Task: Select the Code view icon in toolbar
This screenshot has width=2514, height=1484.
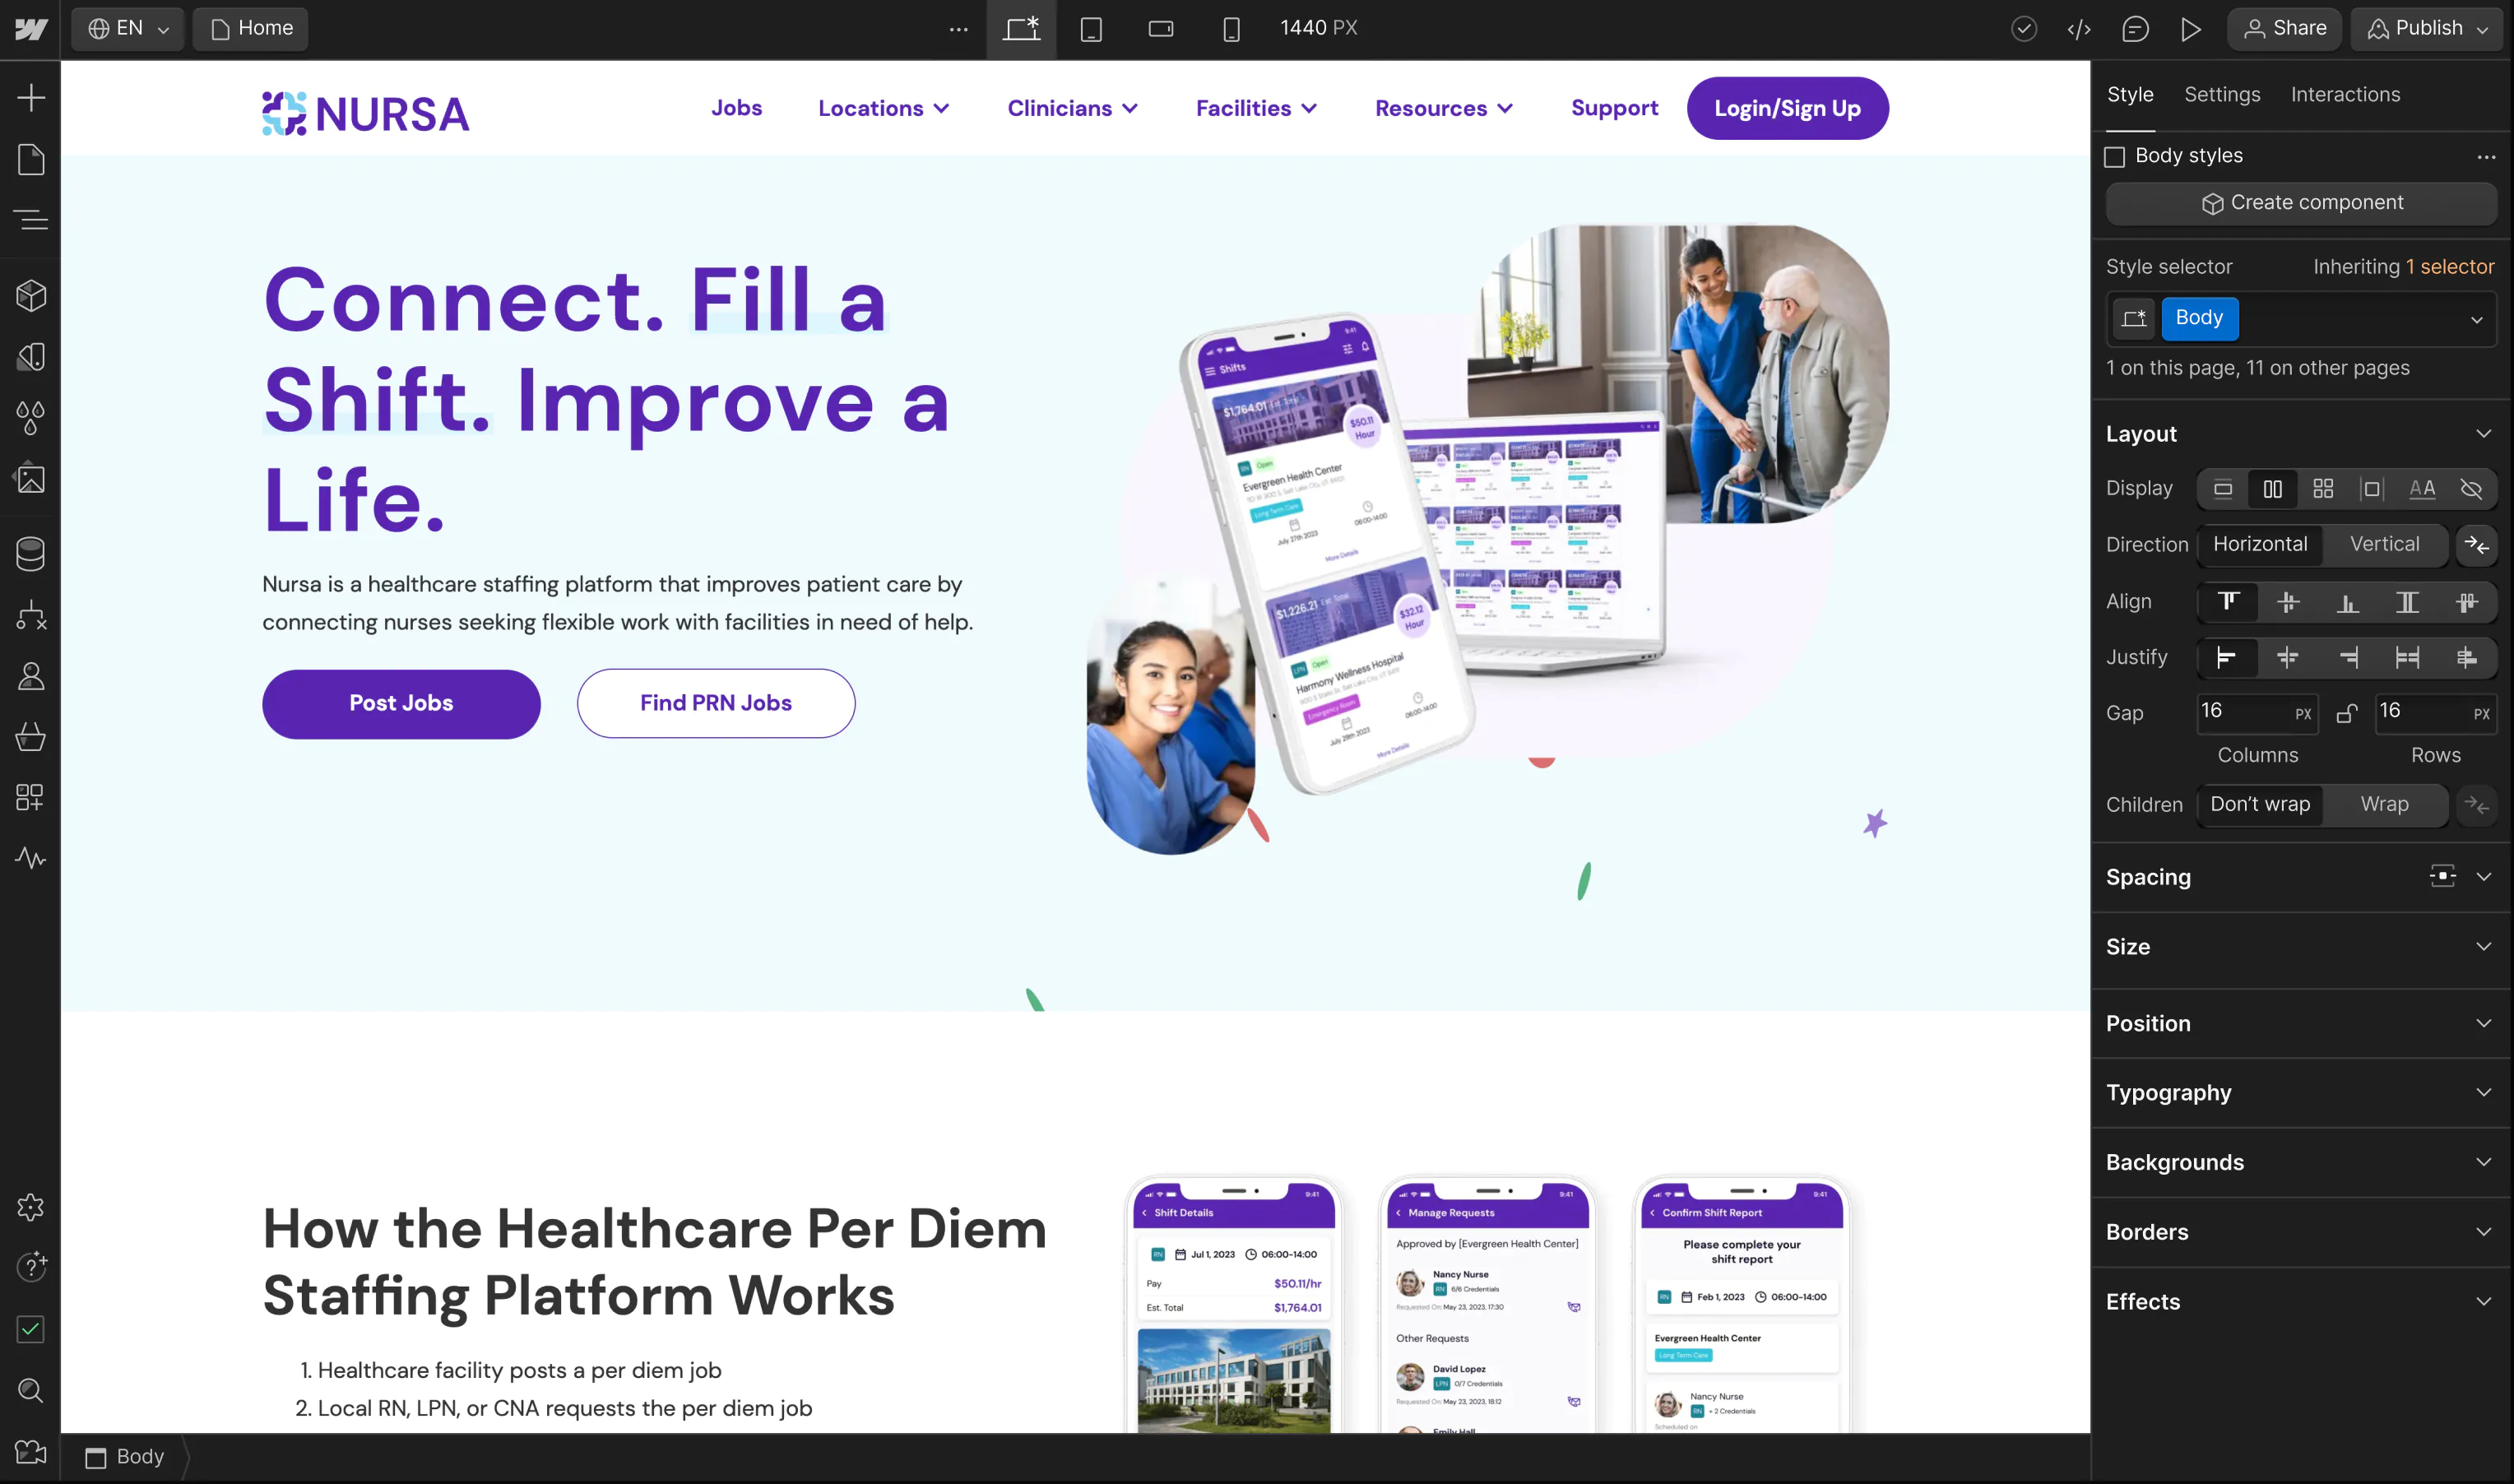Action: click(x=2080, y=28)
